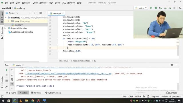Run the snake configuration from the toolbar
The image size is (183, 103).
coord(151,8)
